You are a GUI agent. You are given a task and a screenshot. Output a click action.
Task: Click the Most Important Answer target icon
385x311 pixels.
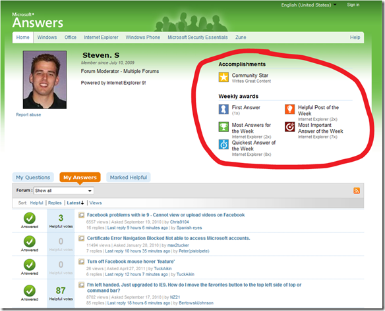(x=289, y=127)
